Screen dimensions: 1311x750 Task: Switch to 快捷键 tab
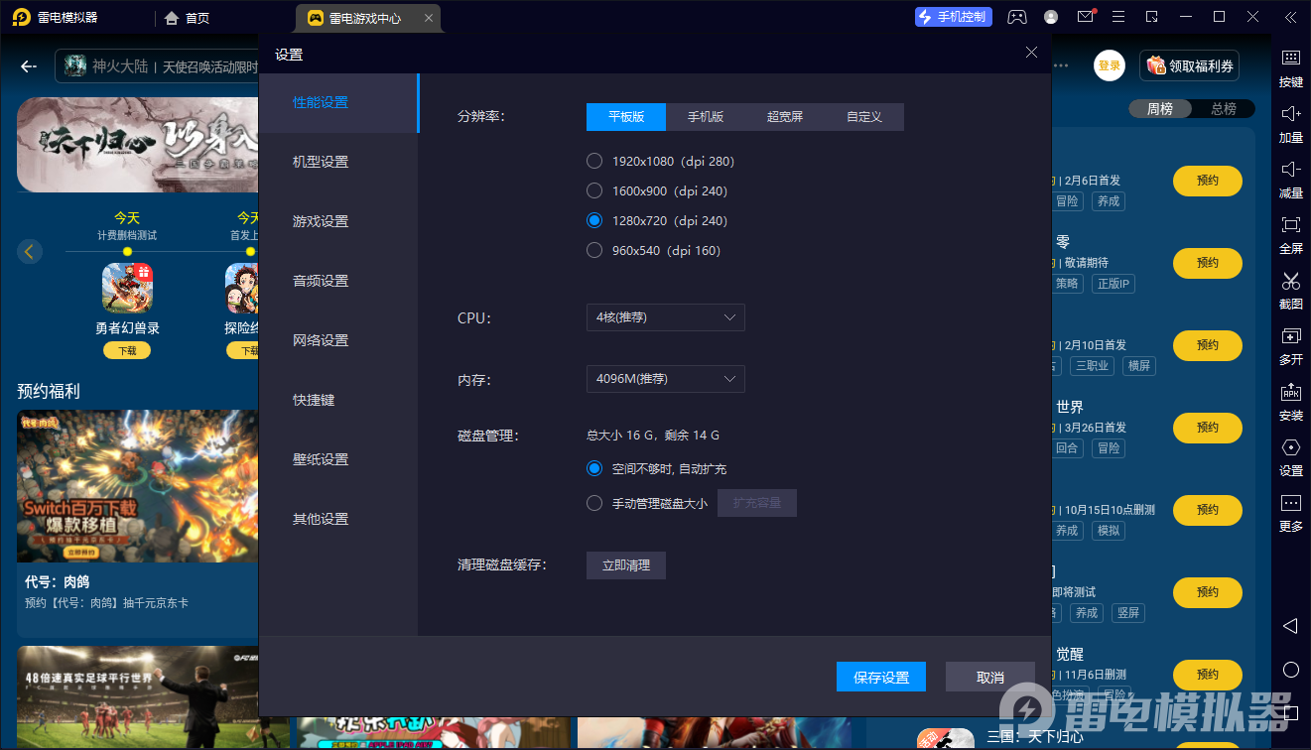click(338, 401)
